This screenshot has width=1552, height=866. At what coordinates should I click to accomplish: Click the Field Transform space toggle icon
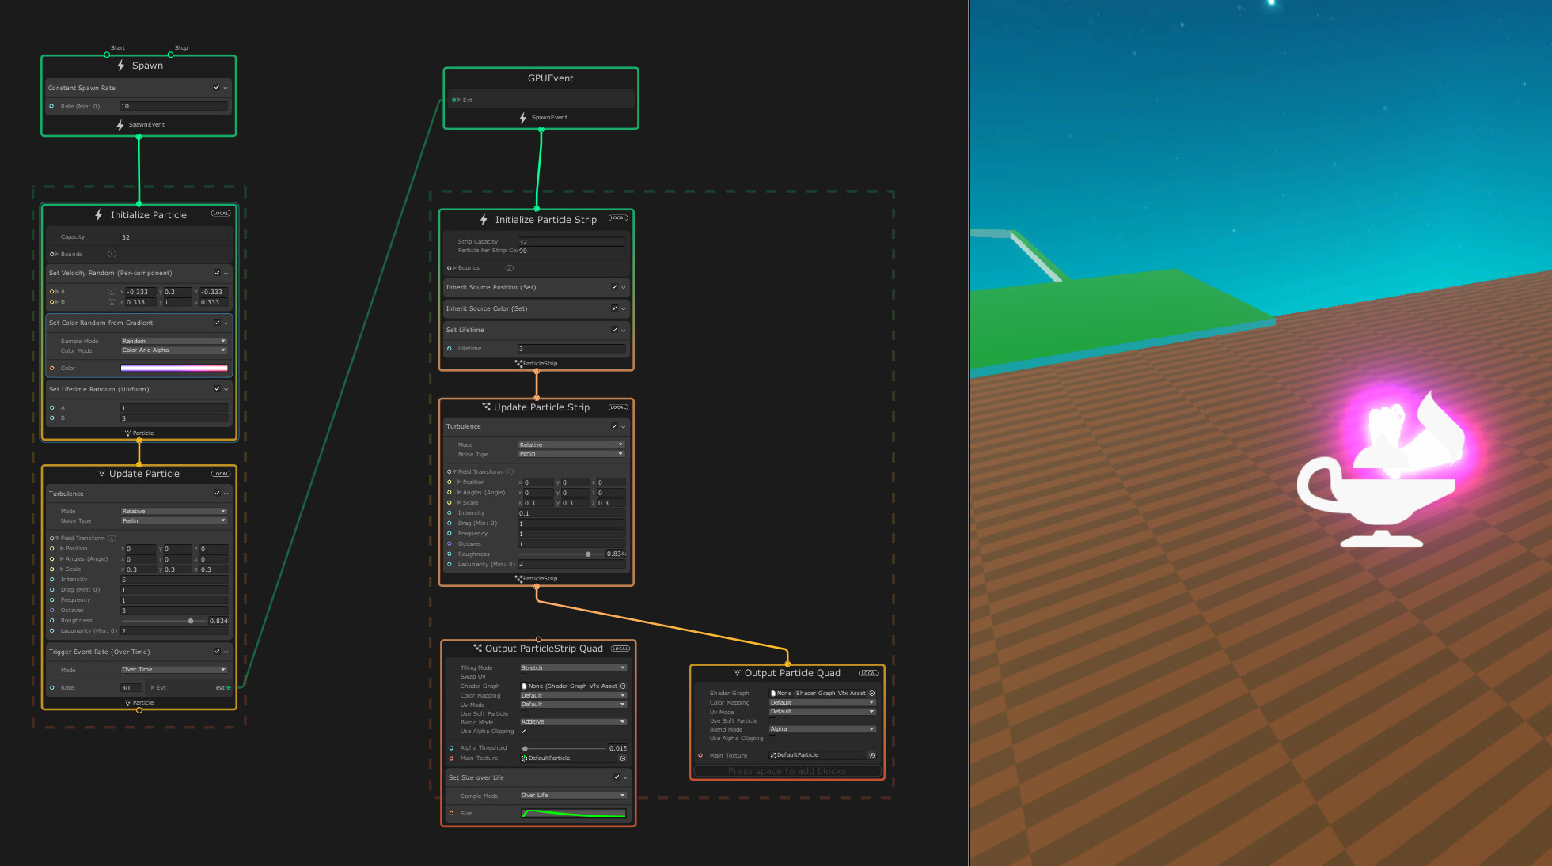113,538
